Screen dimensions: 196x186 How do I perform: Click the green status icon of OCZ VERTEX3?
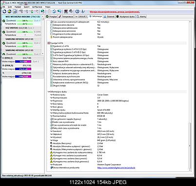[x=4, y=32]
